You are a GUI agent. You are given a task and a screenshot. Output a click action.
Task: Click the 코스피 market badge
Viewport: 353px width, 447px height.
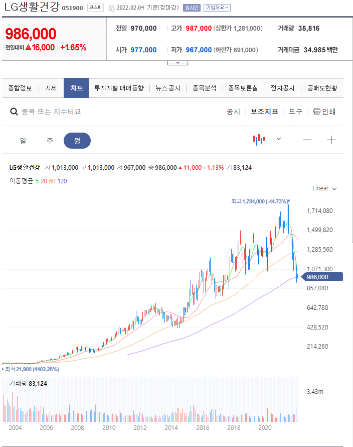(x=95, y=8)
